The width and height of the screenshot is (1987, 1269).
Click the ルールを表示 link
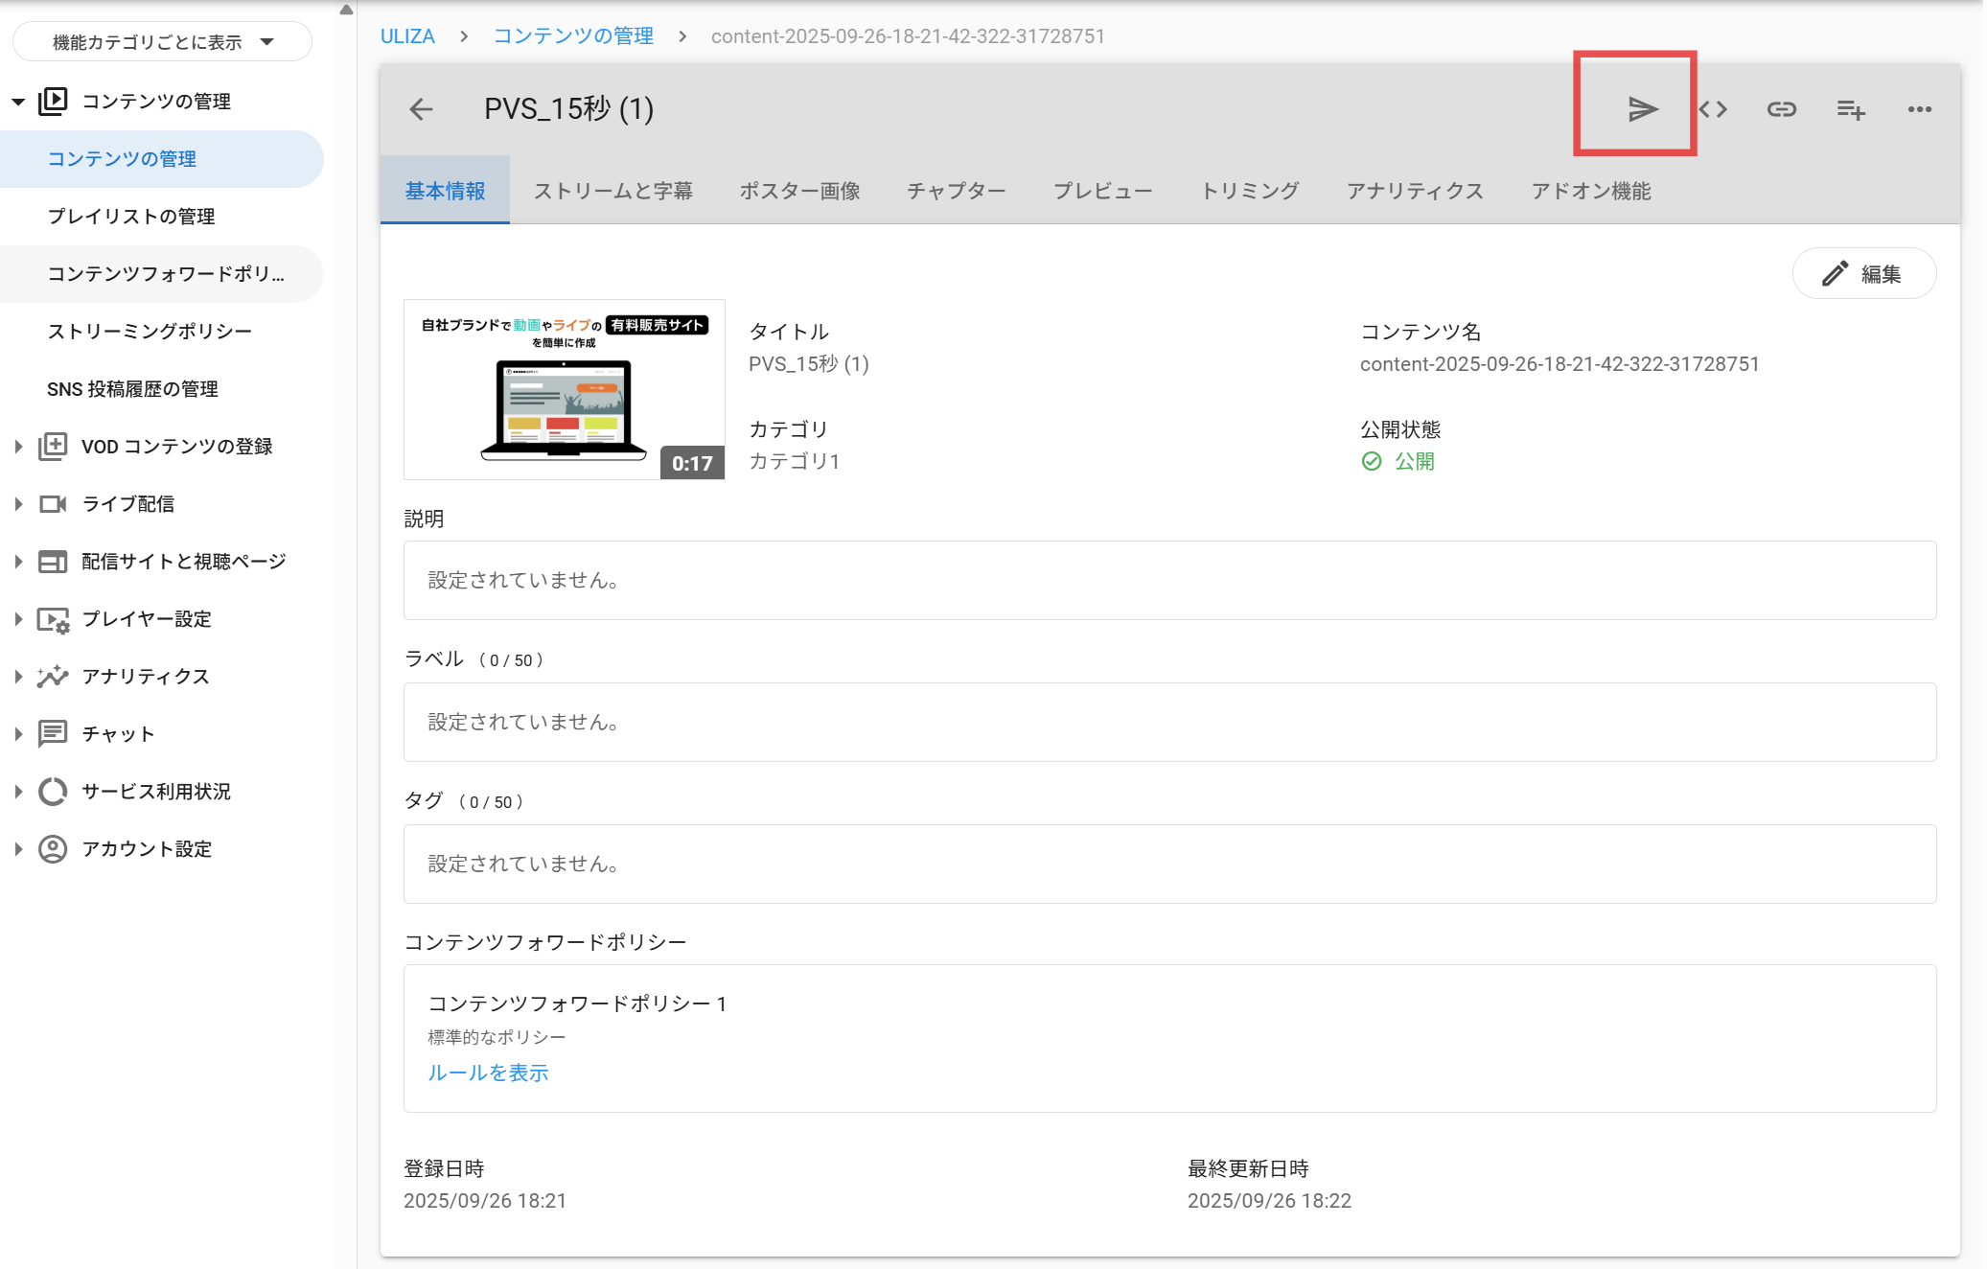[488, 1073]
